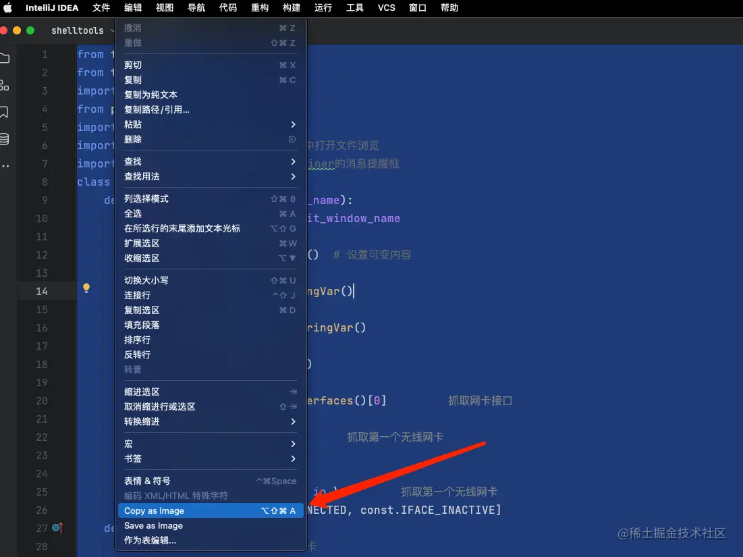Viewport: 743px width, 557px height.
Task: Open the Bookmarks tool window icon
Action: [4, 112]
